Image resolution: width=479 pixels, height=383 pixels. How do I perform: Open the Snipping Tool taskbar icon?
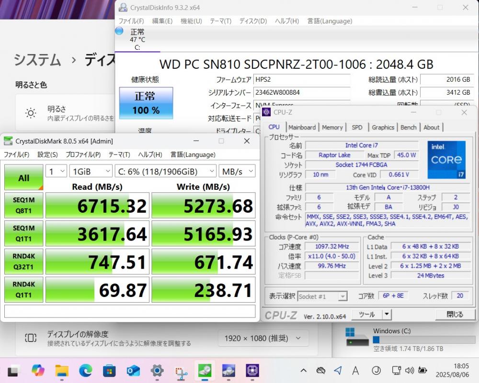click(181, 372)
